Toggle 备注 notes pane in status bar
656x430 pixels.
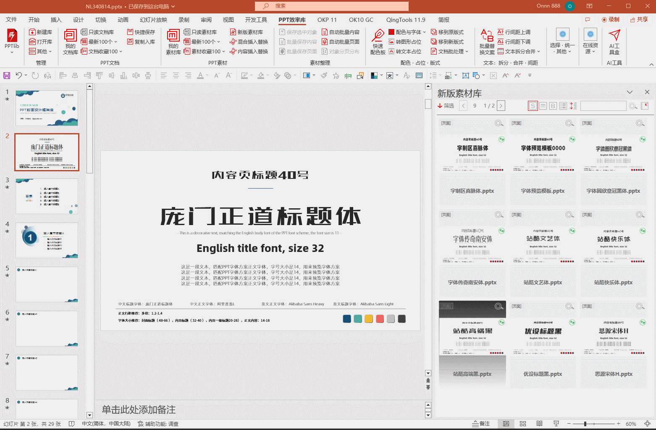coord(481,424)
